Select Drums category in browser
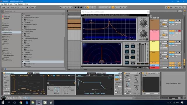 pyautogui.click(x=6, y=28)
